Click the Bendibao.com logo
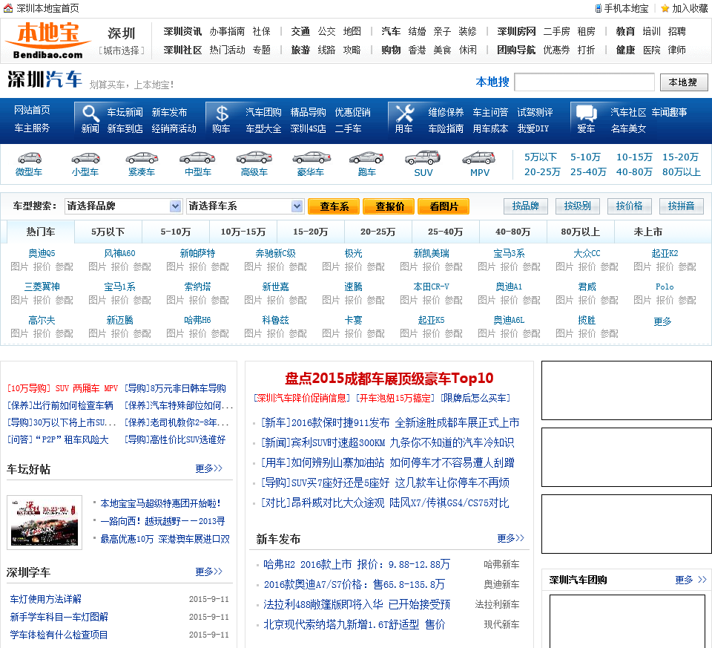The width and height of the screenshot is (712, 648). point(48,41)
